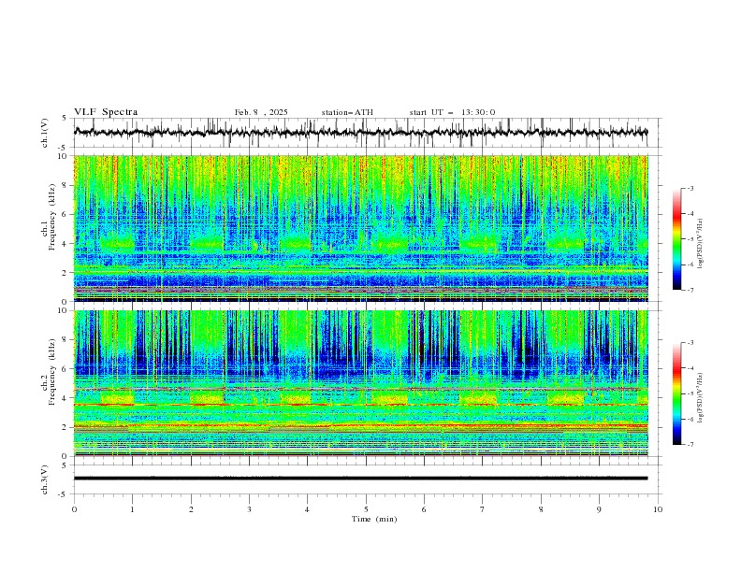This screenshot has height=572, width=741.
Task: Click the ch.1 PSD color scale bar
Action: point(676,239)
